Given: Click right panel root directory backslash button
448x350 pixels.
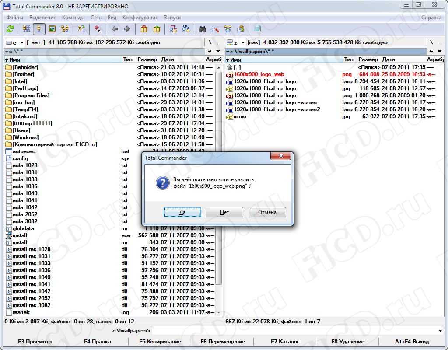Looking at the screenshot, I should (431, 42).
